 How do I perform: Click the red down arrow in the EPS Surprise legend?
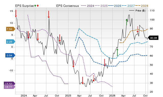38,6
